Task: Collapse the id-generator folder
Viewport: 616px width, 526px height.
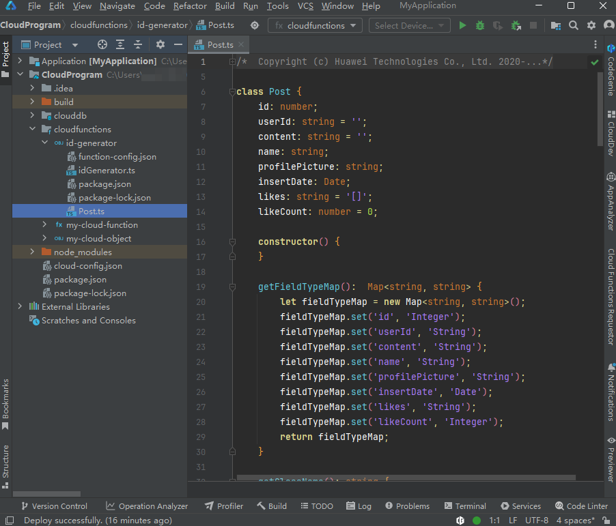Action: point(45,143)
